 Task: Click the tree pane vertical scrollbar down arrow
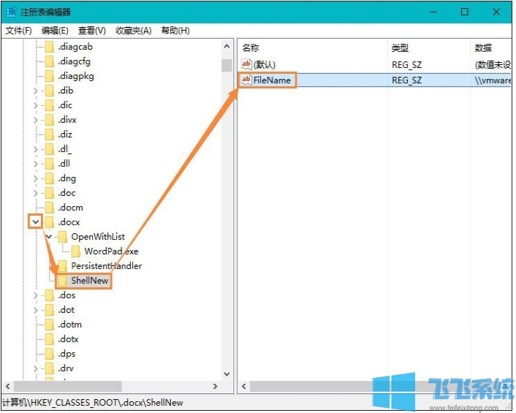[x=227, y=374]
